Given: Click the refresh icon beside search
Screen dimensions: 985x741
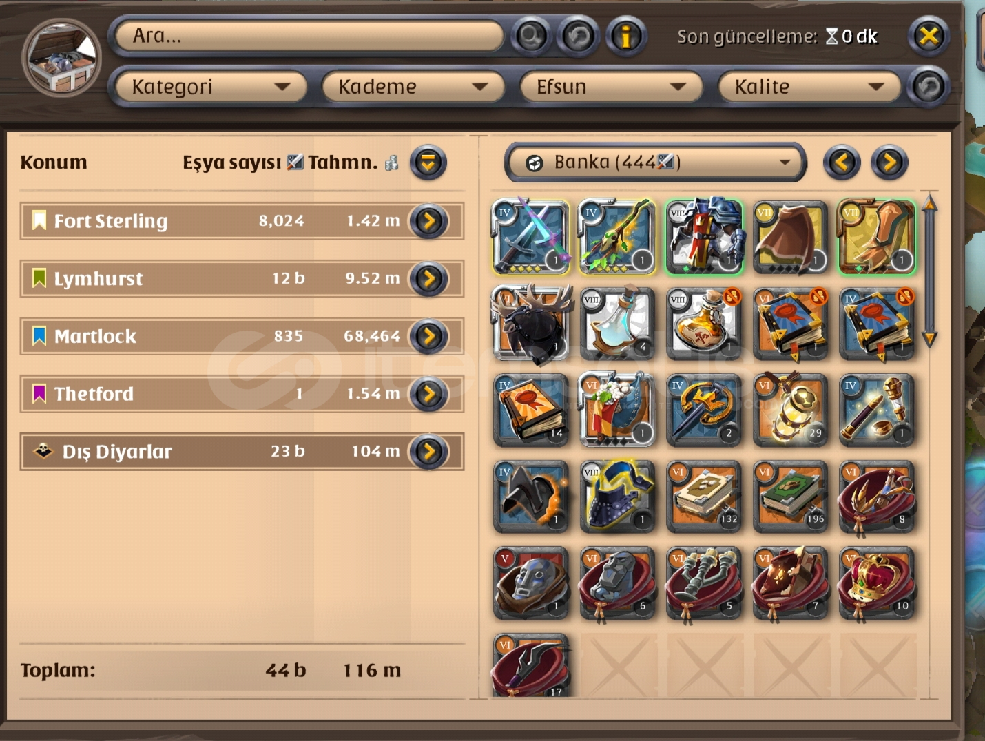Looking at the screenshot, I should 579,36.
